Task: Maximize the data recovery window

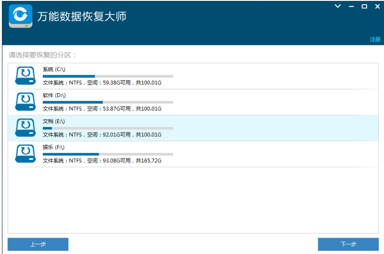Action: (365, 6)
